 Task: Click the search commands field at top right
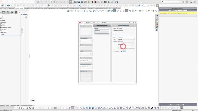171,2
